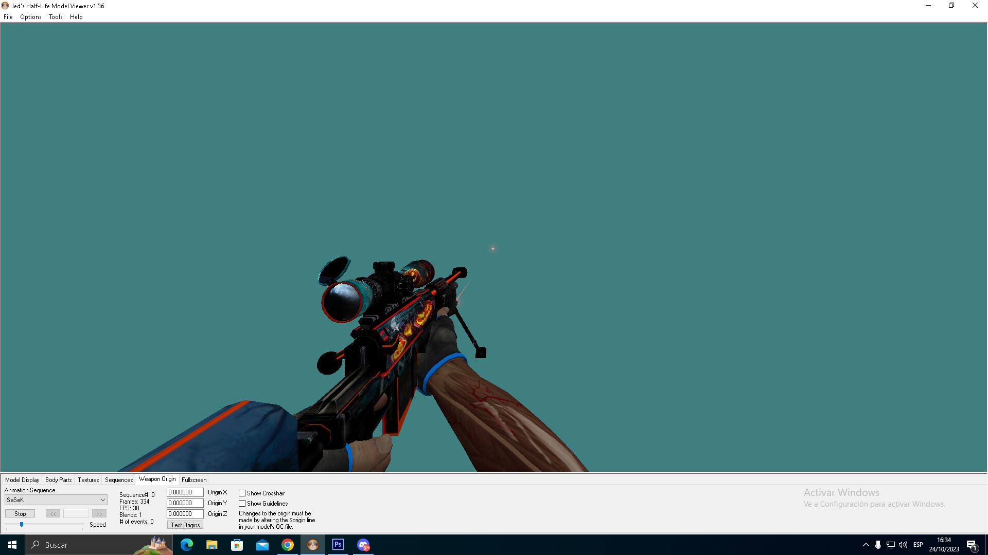Click the Discord taskbar icon
The image size is (988, 555).
tap(363, 545)
